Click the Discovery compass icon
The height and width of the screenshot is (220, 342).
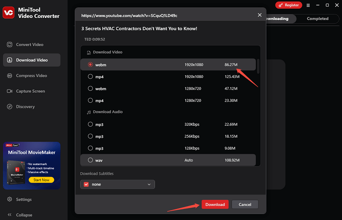point(9,107)
